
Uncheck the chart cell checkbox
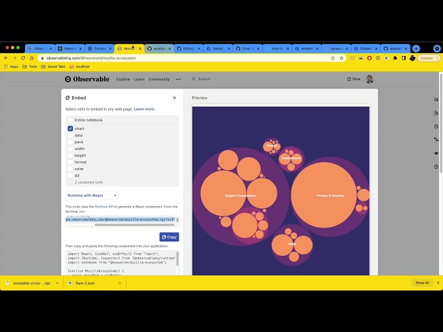(71, 129)
